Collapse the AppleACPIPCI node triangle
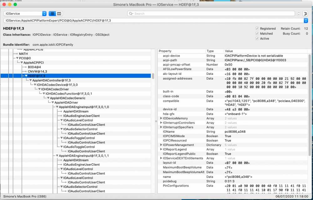The width and height of the screenshot is (313, 200). point(22,63)
